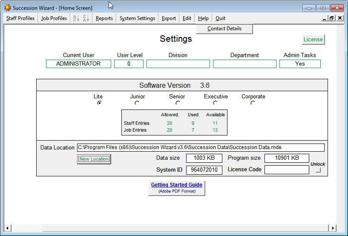Image resolution: width=348 pixels, height=236 pixels.
Task: Sort descending with the Z-A icon
Action: [x=86, y=18]
